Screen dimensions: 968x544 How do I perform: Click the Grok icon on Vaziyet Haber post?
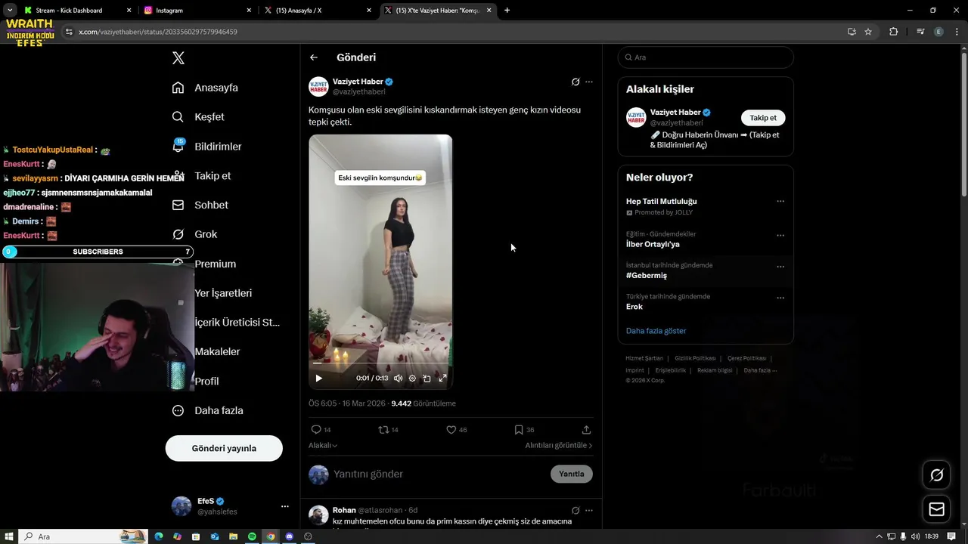(x=576, y=82)
